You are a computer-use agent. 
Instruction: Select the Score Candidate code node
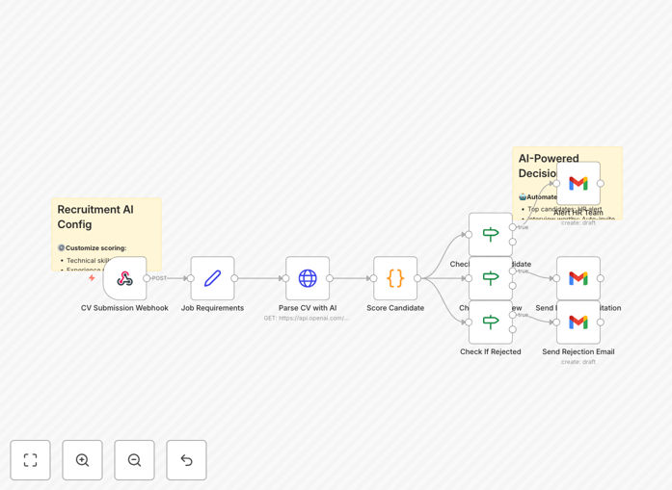[x=395, y=278]
